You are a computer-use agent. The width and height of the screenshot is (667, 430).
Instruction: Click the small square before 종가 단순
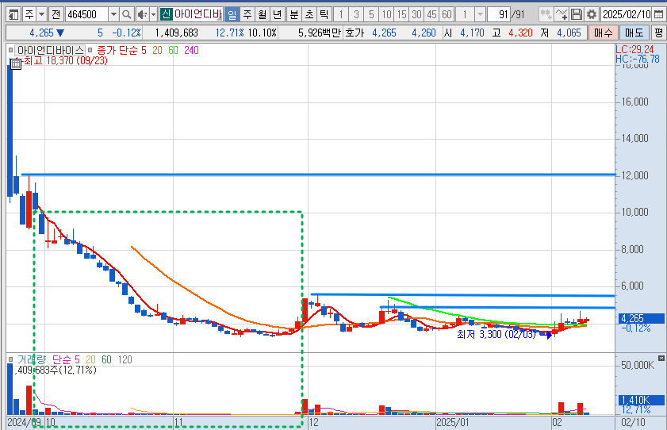90,50
